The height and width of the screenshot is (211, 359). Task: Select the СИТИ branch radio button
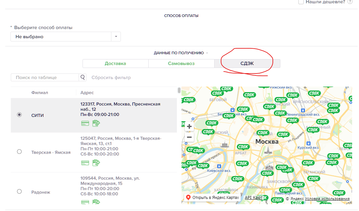[19, 115]
